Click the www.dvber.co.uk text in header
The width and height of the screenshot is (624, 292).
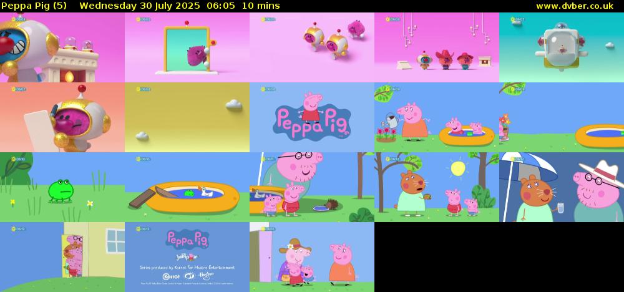tap(574, 6)
